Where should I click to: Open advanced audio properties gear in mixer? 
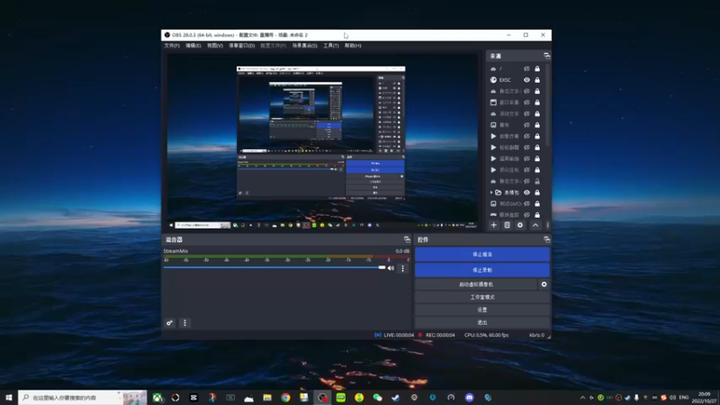pyautogui.click(x=169, y=323)
